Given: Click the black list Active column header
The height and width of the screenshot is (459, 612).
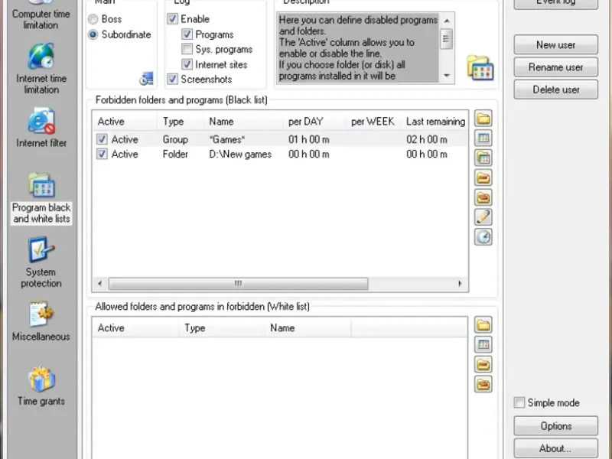Looking at the screenshot, I should [125, 122].
